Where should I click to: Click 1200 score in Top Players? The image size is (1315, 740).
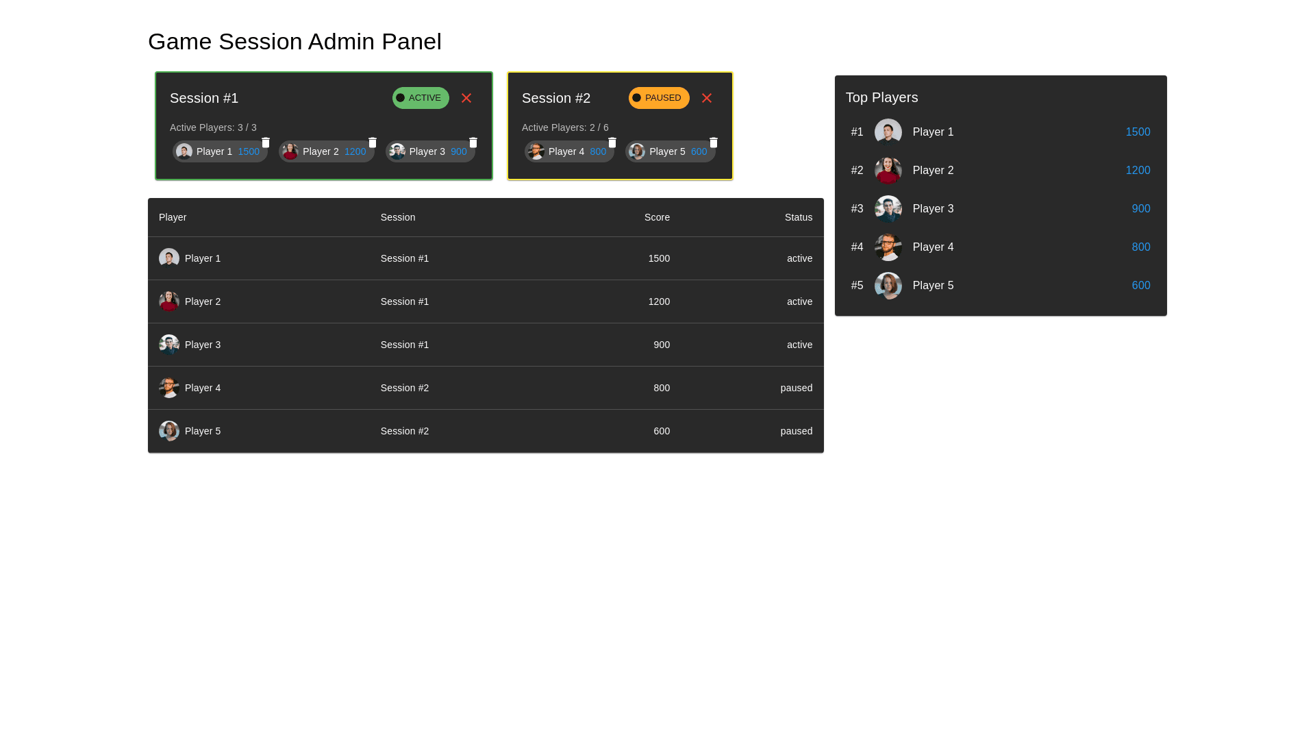[1137, 171]
